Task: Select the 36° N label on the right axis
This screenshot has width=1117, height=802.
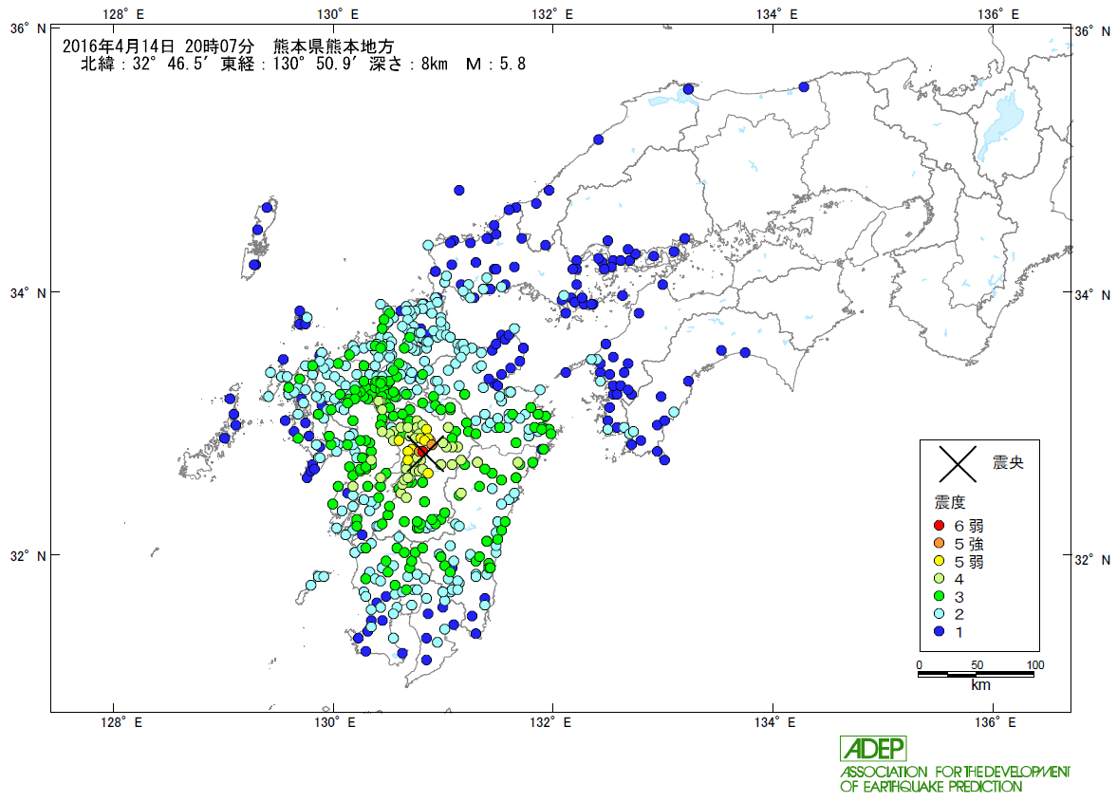Action: (1092, 31)
